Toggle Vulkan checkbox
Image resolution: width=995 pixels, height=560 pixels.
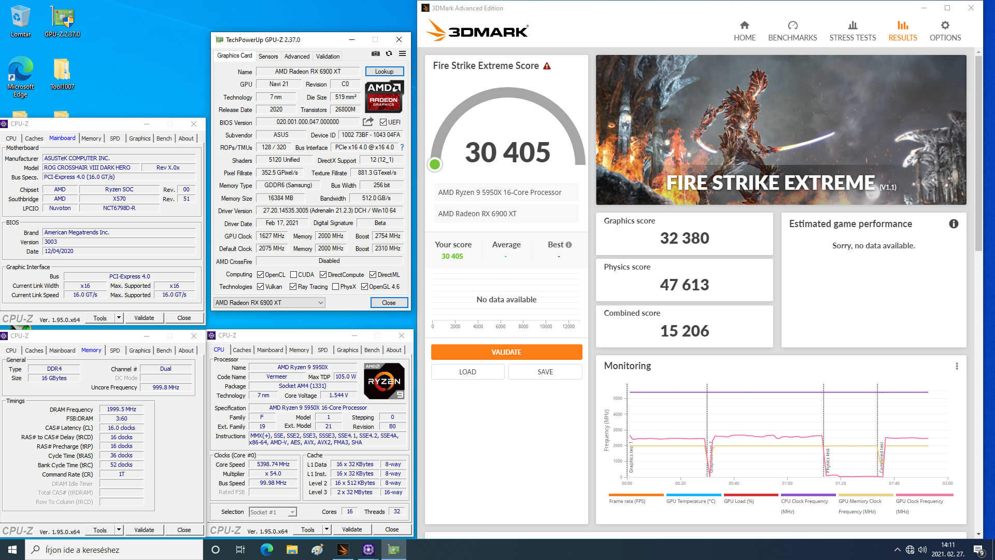pos(261,287)
